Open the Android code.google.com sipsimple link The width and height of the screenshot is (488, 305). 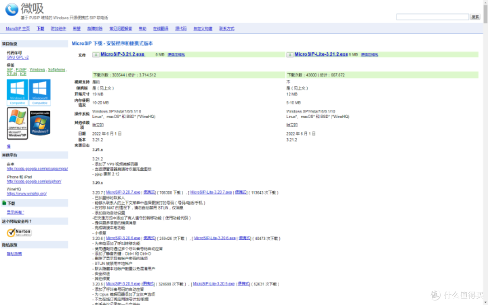click(37, 169)
